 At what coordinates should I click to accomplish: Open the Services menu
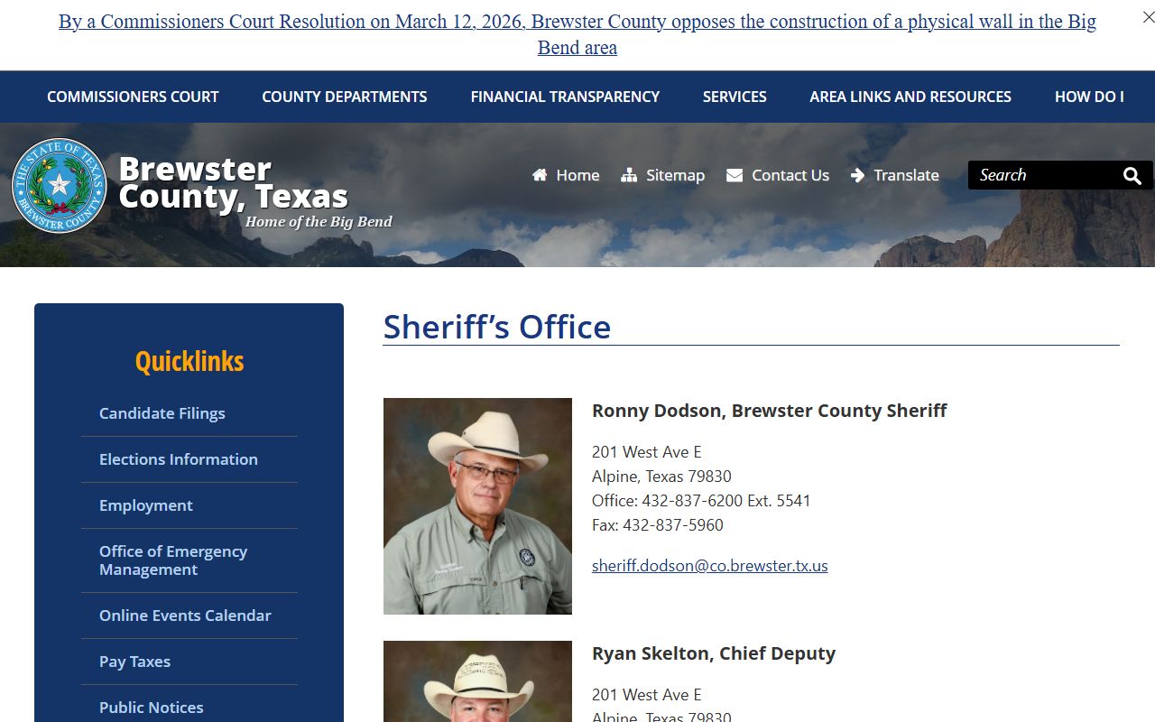coord(735,97)
